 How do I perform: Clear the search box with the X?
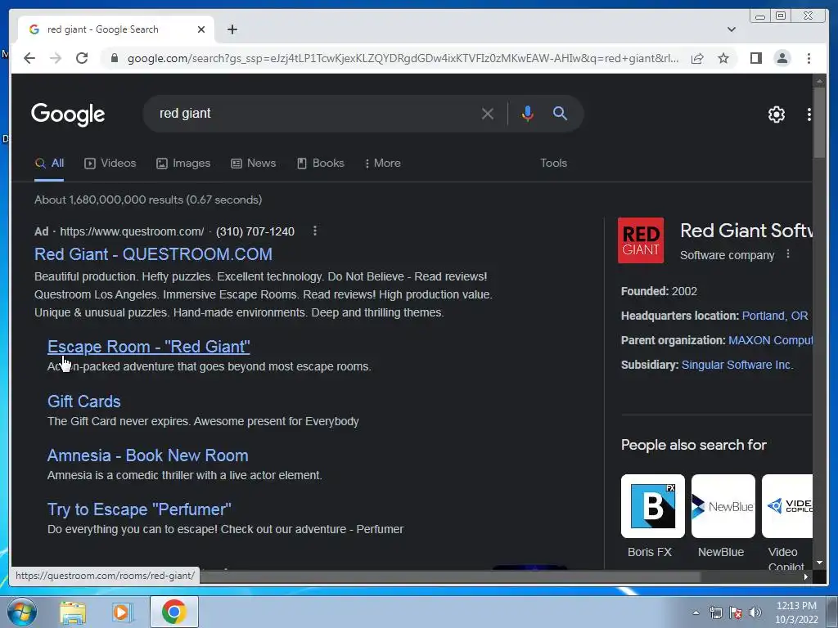tap(488, 113)
